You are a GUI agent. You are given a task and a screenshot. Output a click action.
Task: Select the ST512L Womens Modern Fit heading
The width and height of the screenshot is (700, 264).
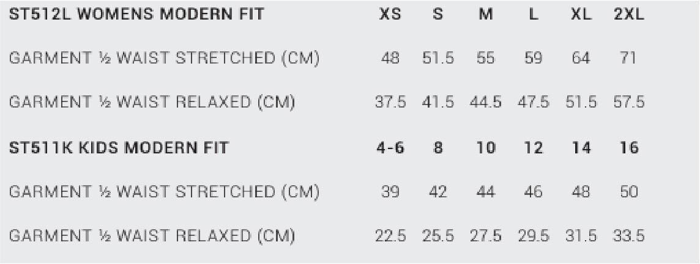[136, 15]
